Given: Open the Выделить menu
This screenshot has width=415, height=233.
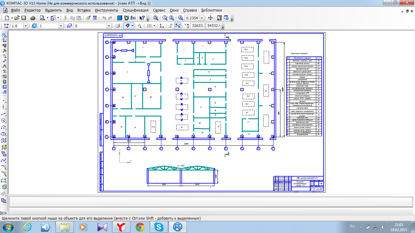Looking at the screenshot, I should point(53,10).
